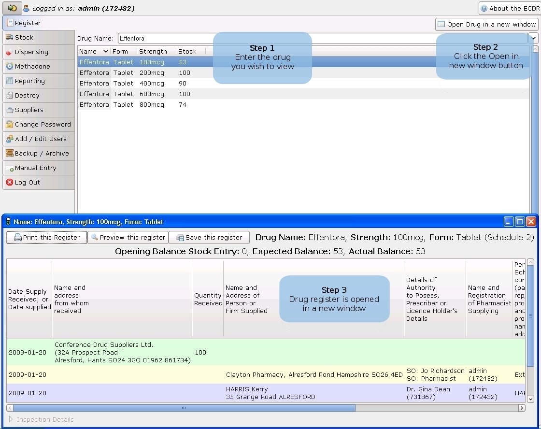Click the Backup / Archive icon
This screenshot has height=429, width=541.
pyautogui.click(x=9, y=154)
